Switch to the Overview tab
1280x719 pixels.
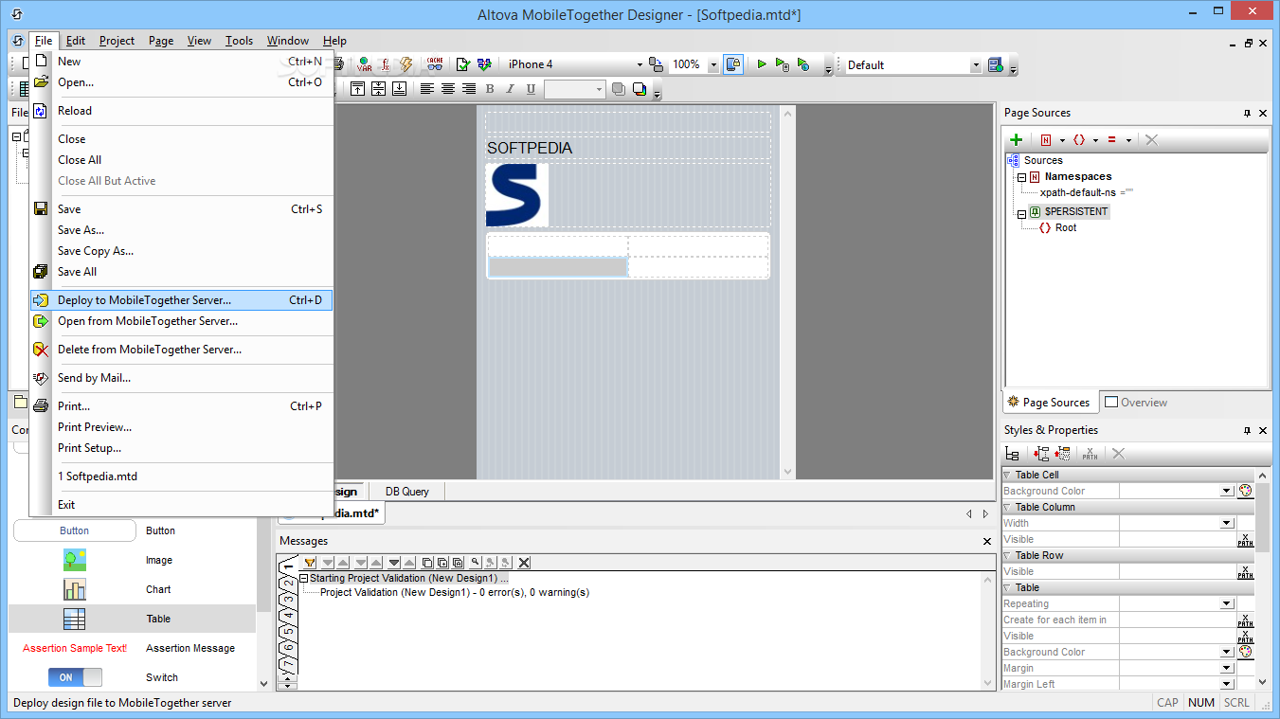[1136, 403]
